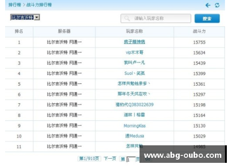231x167 pixels.
Task: Click the page number input box
Action: point(131,159)
